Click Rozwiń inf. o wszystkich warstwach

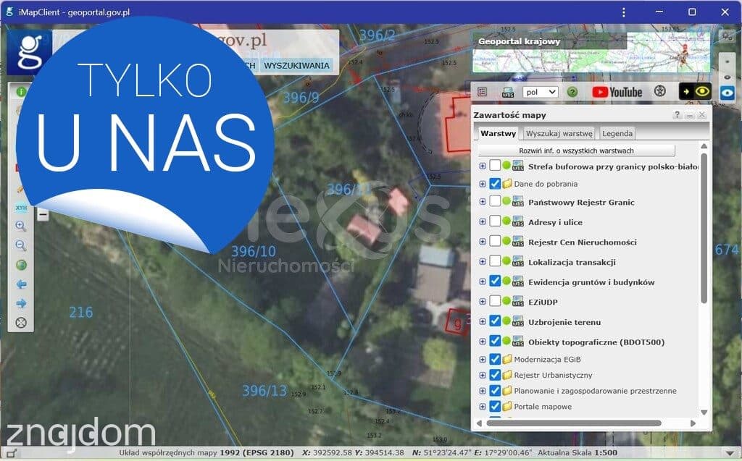[x=576, y=151]
